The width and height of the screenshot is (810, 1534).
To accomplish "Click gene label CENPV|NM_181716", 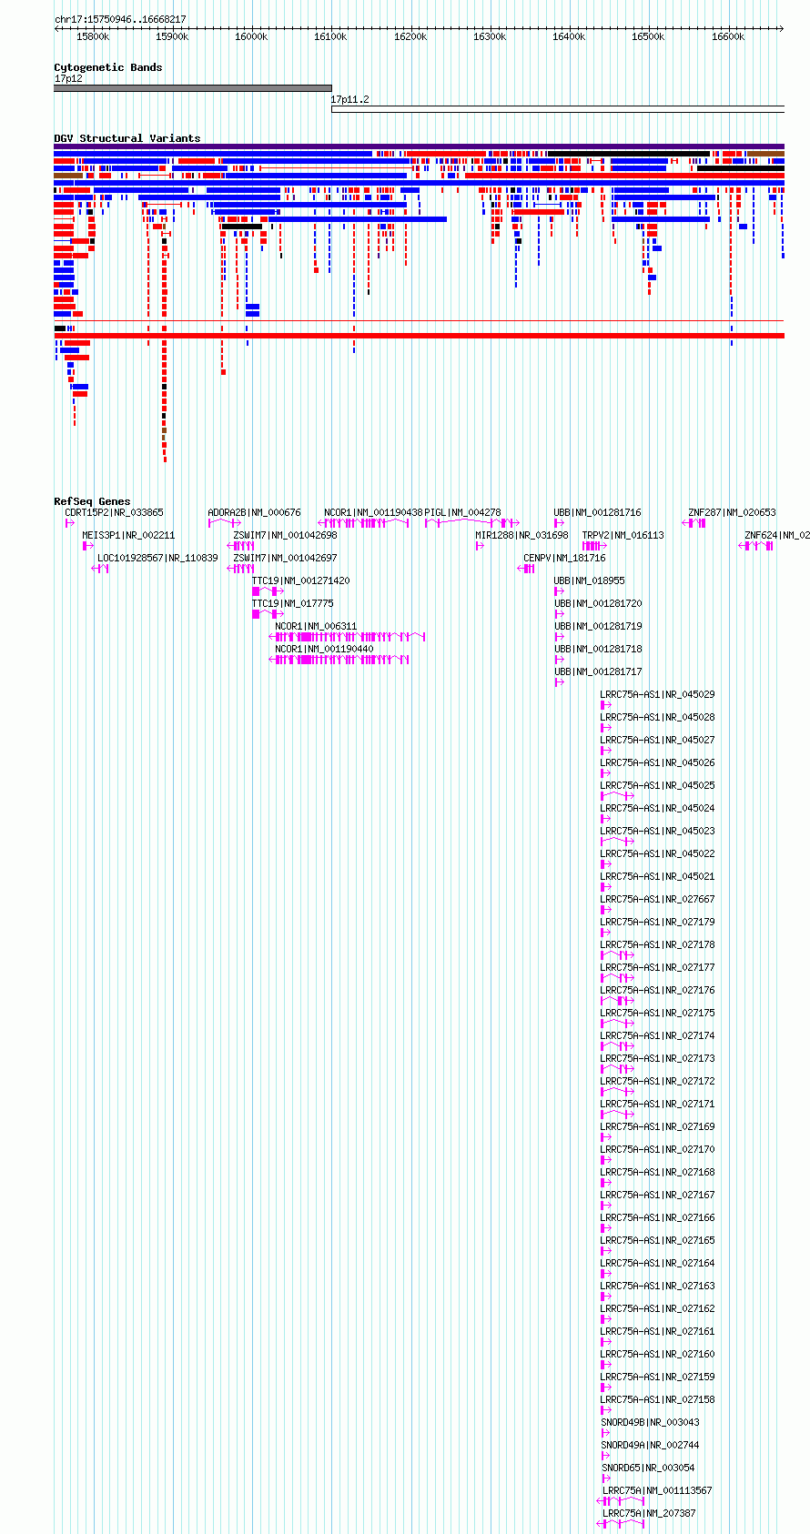I will [564, 558].
